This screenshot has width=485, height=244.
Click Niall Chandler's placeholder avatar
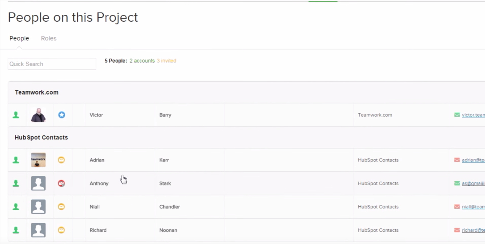tap(38, 207)
